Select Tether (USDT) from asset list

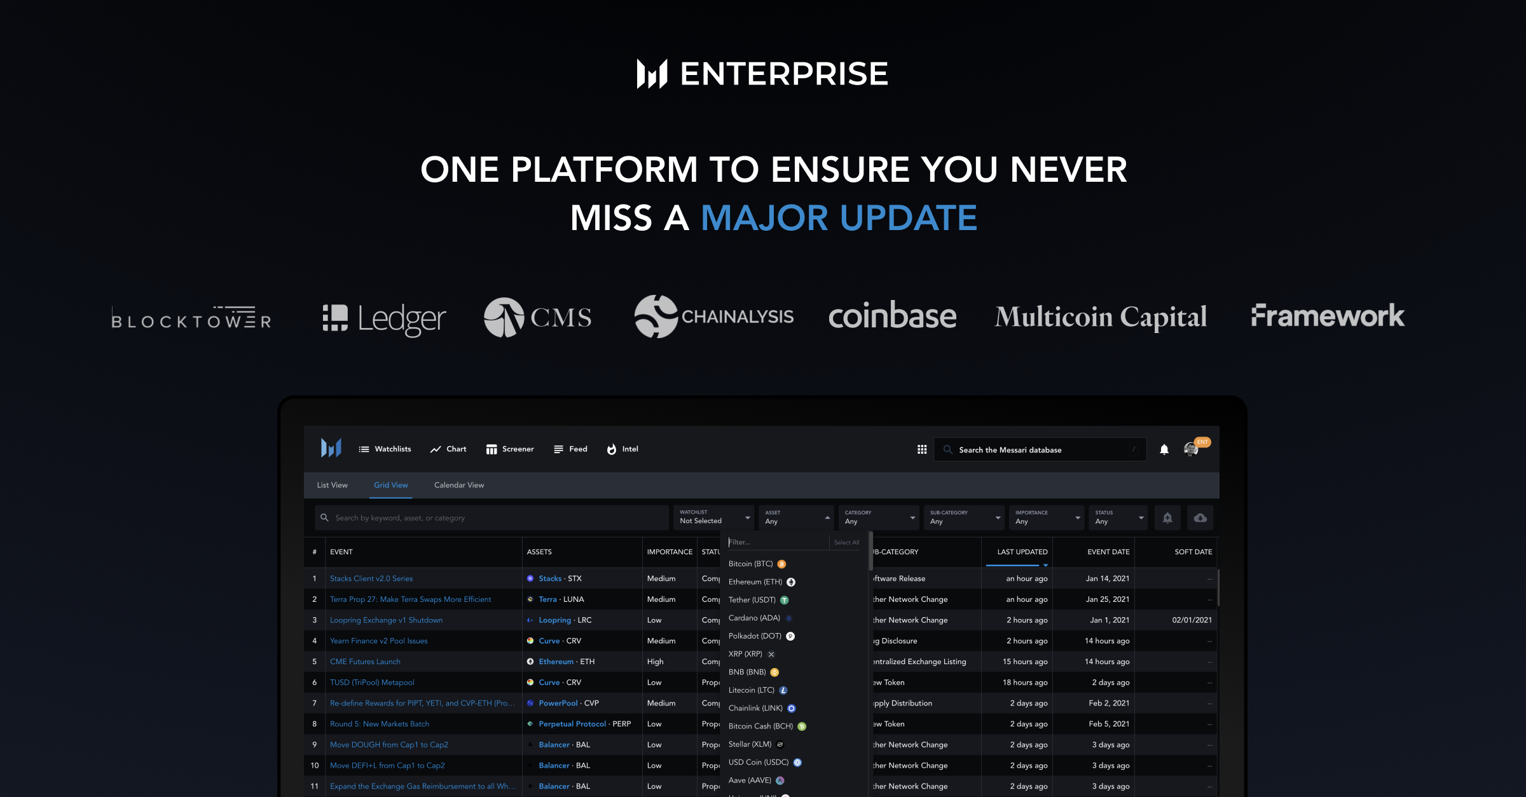tap(759, 600)
